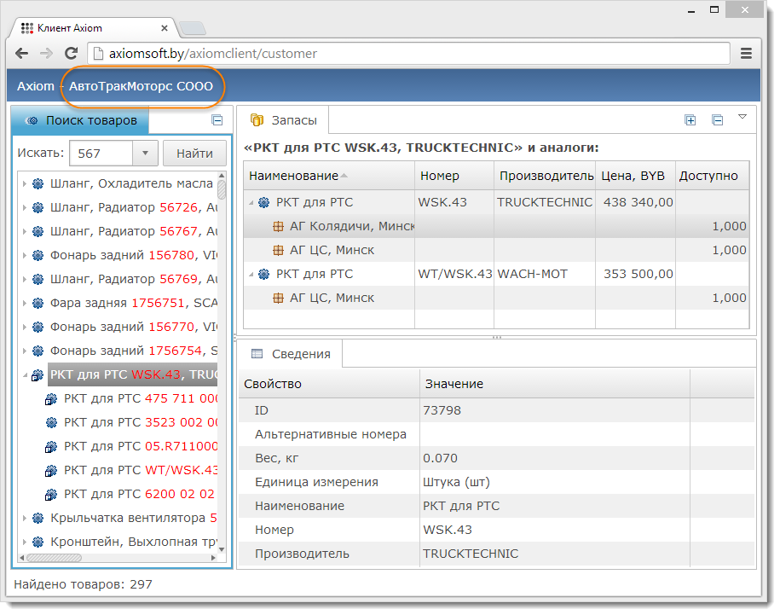Screen dimensions: 780x615
Task: Reload the page with refresh icon
Action: point(72,53)
